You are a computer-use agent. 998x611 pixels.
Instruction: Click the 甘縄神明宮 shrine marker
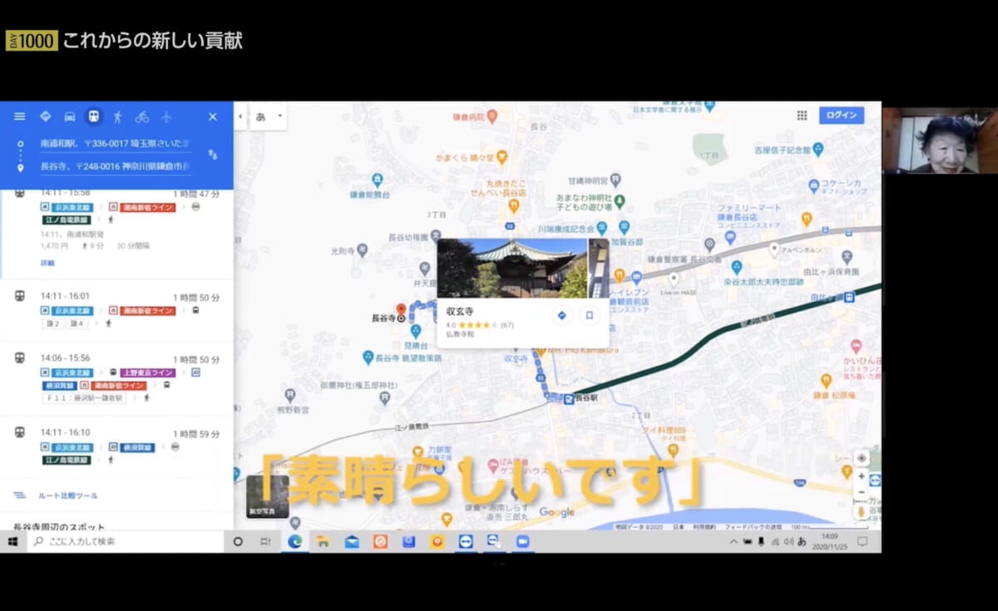615,179
